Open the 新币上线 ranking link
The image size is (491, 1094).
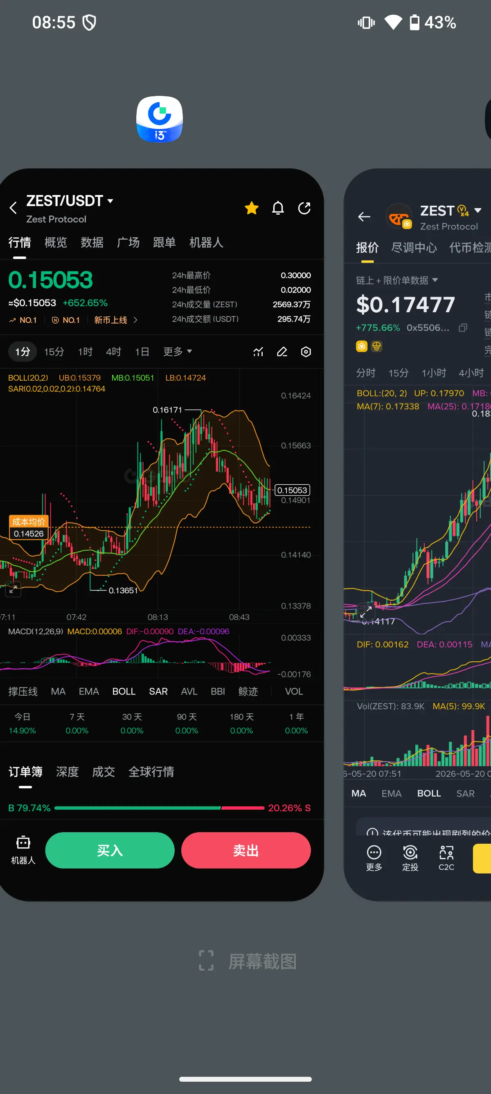coord(115,320)
